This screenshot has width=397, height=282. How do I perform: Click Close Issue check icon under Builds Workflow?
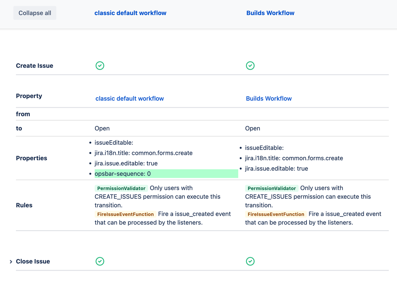tap(250, 261)
